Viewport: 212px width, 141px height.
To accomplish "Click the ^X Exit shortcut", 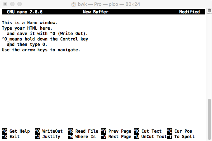I will pos(11,137).
